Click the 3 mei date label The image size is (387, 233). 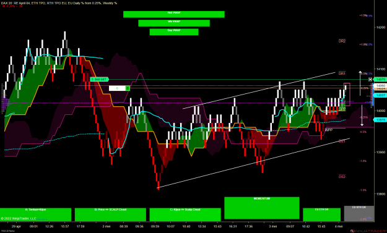(273, 226)
